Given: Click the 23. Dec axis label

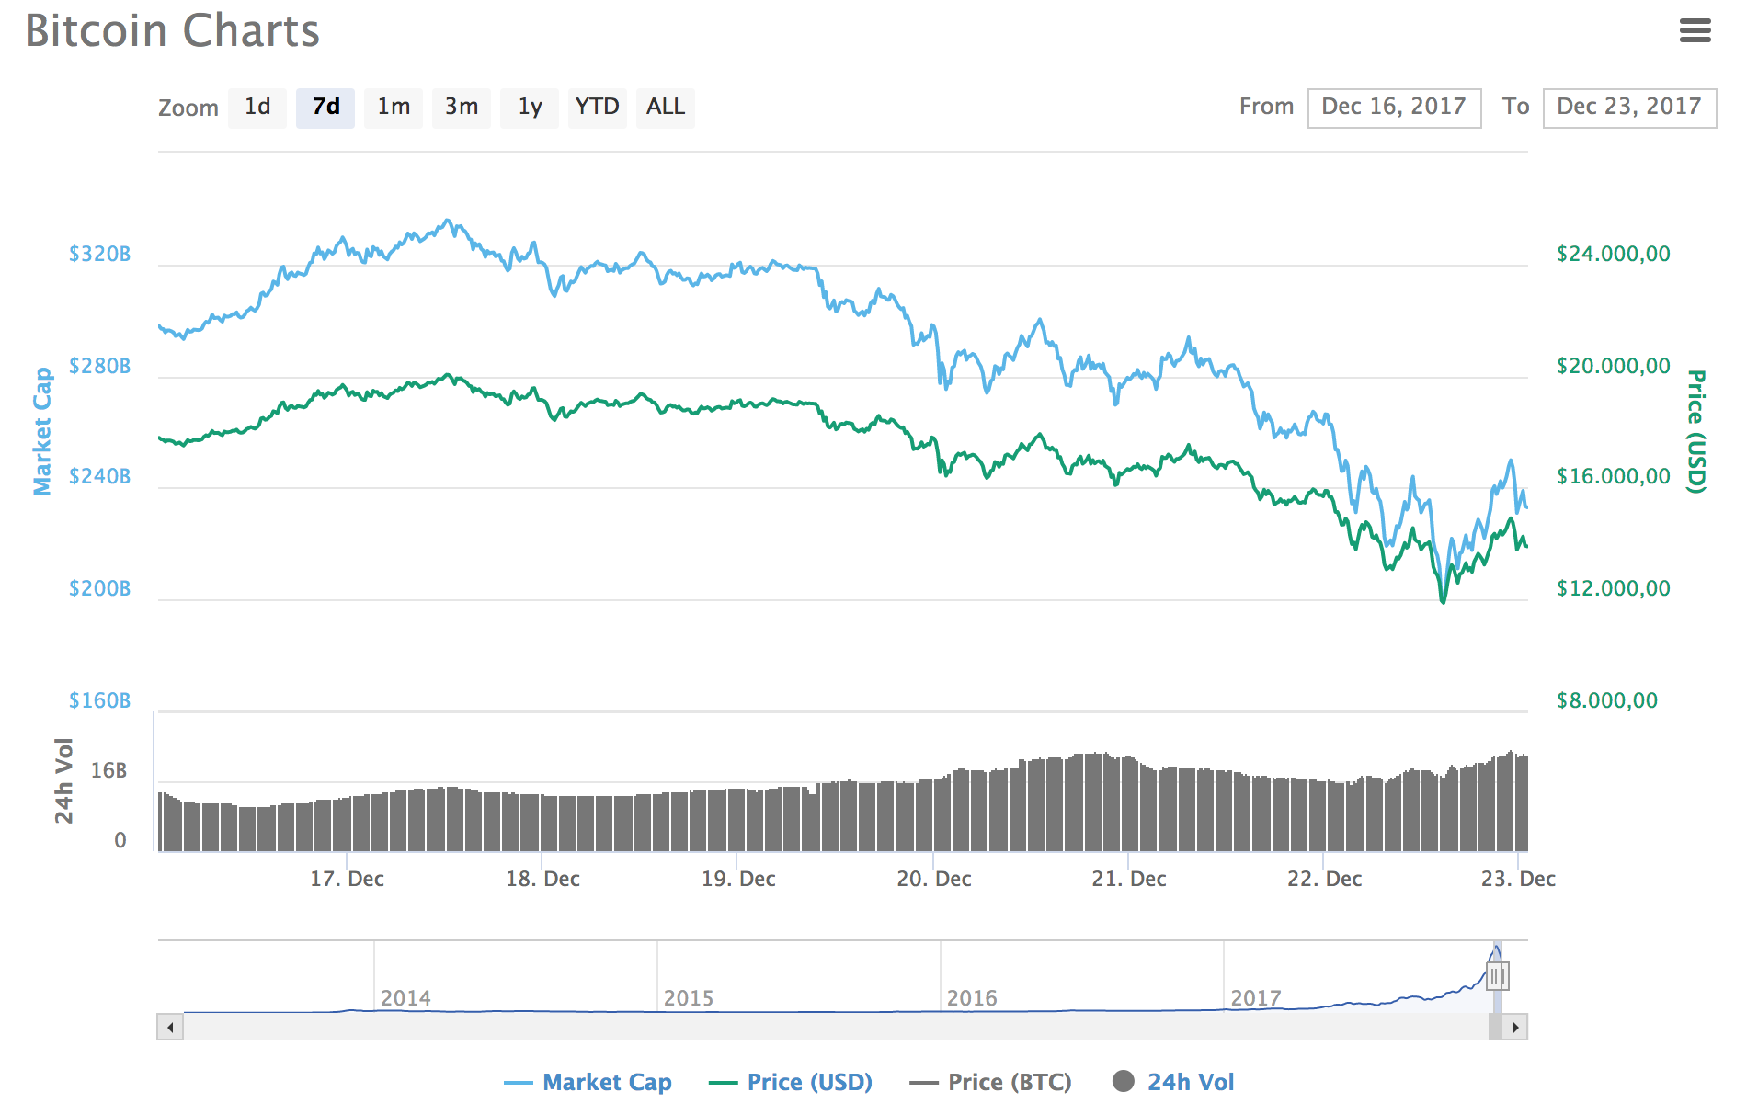Looking at the screenshot, I should [x=1518, y=879].
